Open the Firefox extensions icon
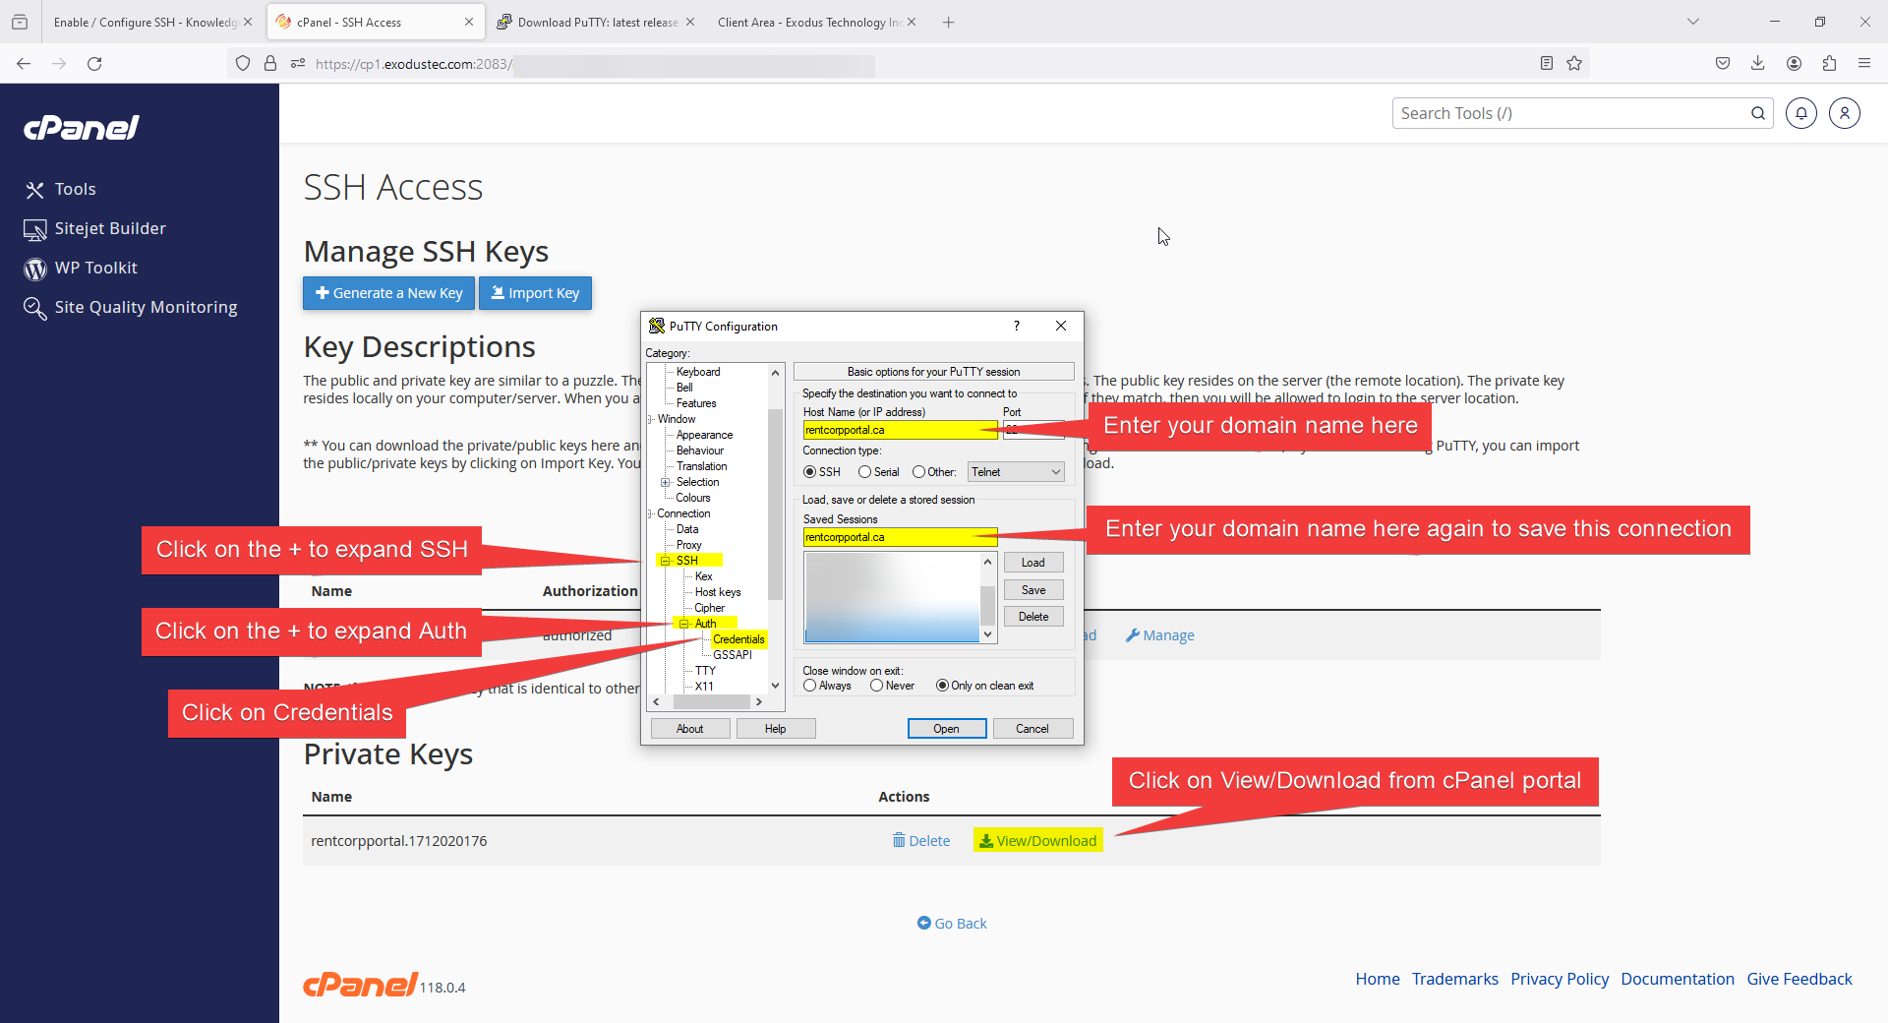The width and height of the screenshot is (1888, 1023). [x=1829, y=63]
